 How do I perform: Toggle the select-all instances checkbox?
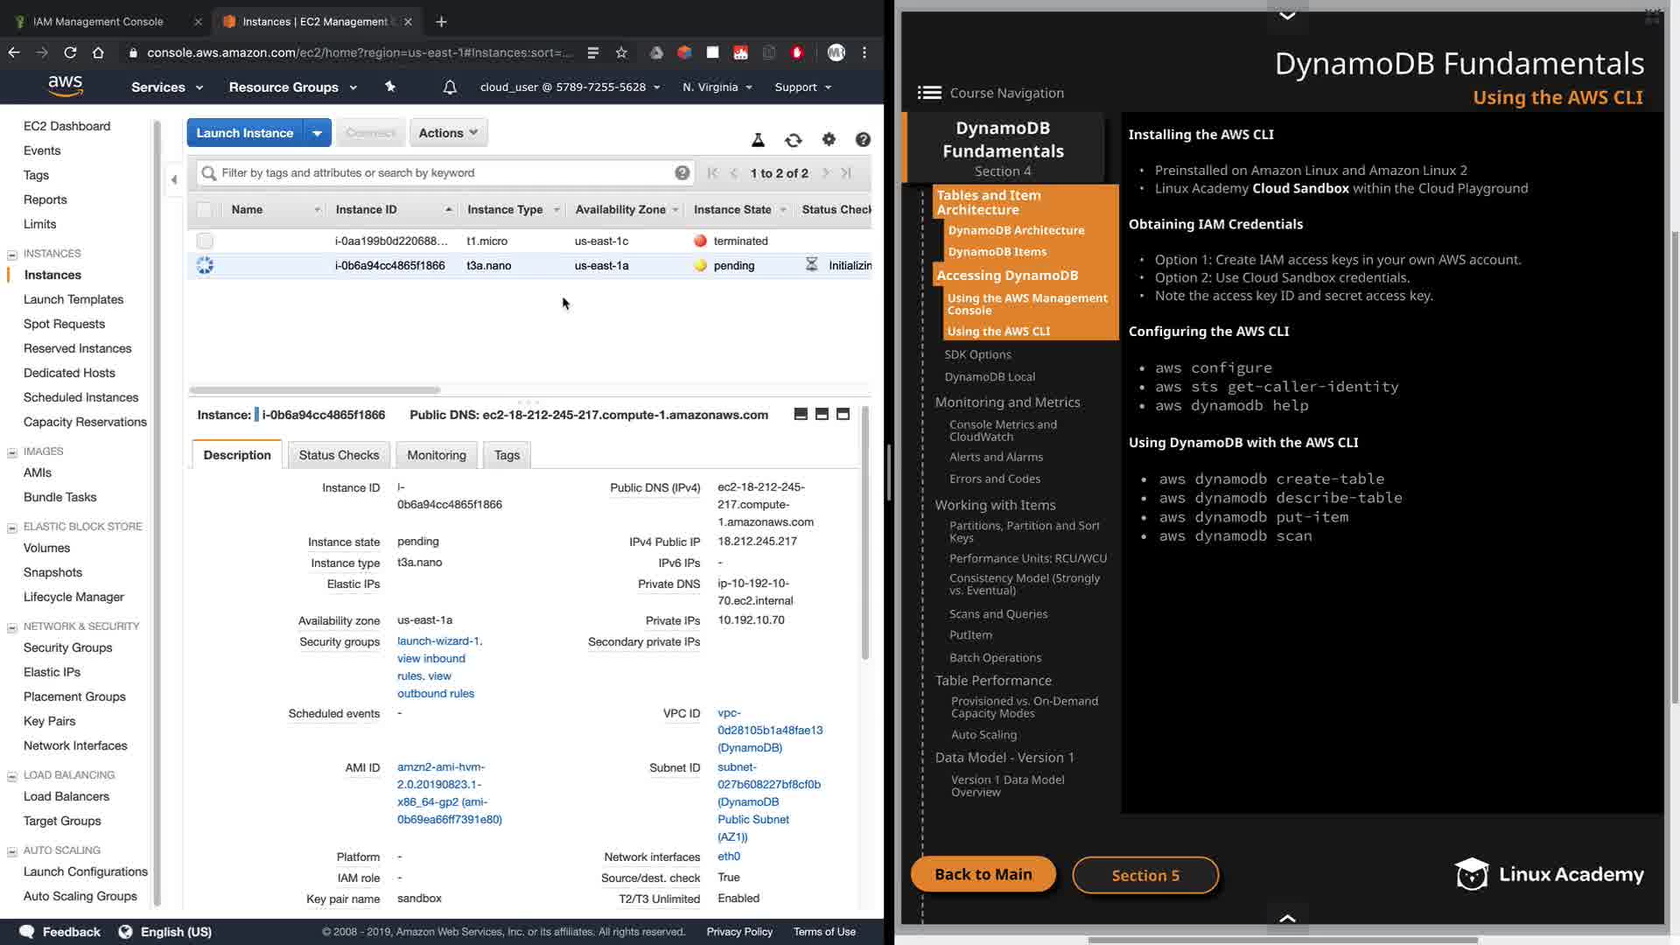pos(204,210)
